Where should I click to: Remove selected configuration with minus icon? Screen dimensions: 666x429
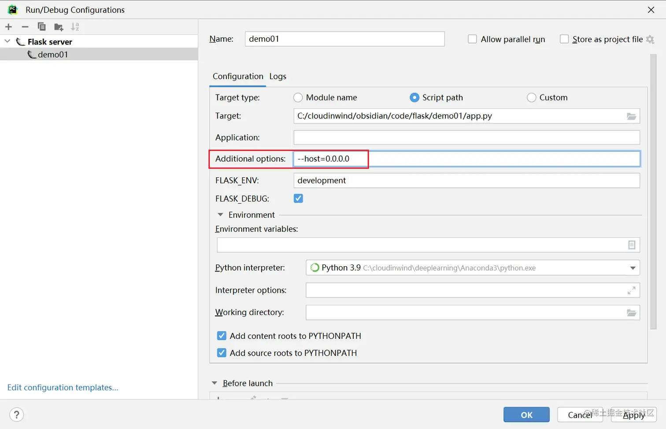click(25, 27)
